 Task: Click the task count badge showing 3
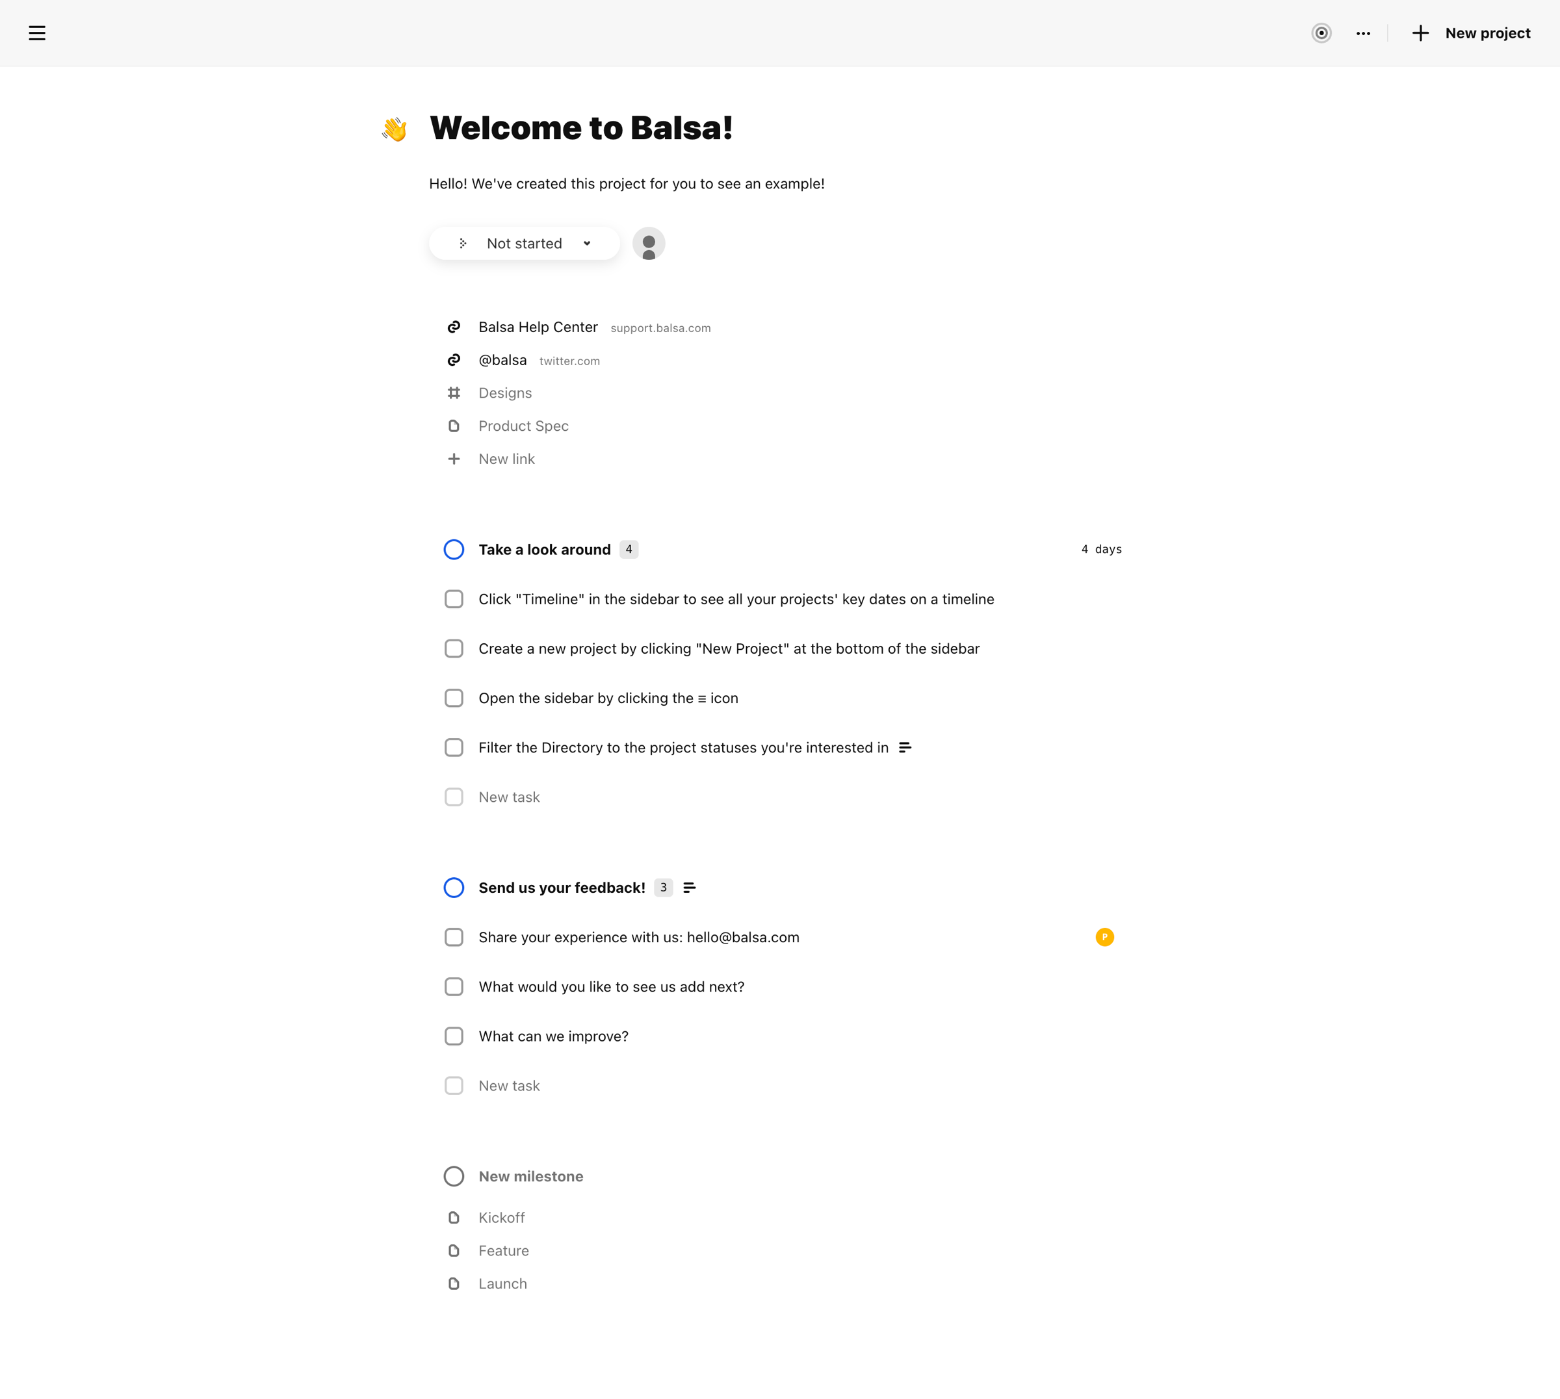click(663, 888)
